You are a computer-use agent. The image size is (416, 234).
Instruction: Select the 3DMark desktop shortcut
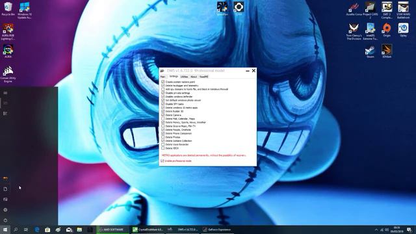(387, 51)
